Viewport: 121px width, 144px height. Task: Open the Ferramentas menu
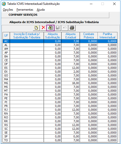[x=25, y=10]
